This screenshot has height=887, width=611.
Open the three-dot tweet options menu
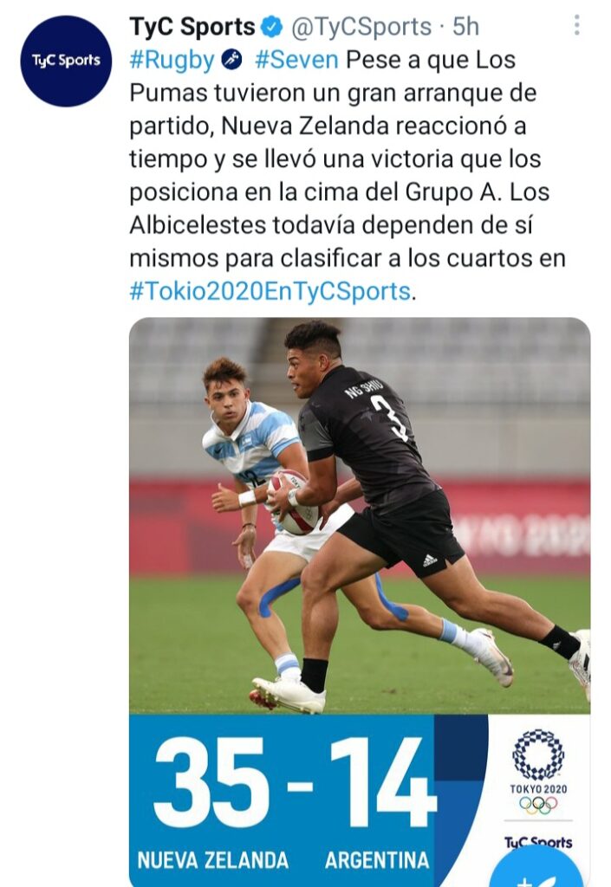point(576,25)
